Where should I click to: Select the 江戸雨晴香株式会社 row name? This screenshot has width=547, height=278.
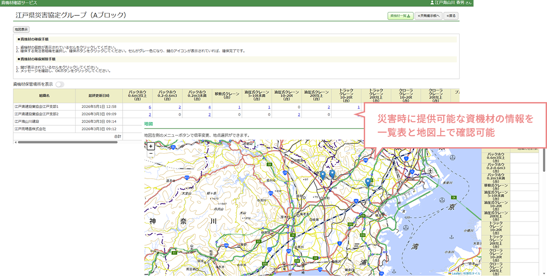(x=30, y=129)
